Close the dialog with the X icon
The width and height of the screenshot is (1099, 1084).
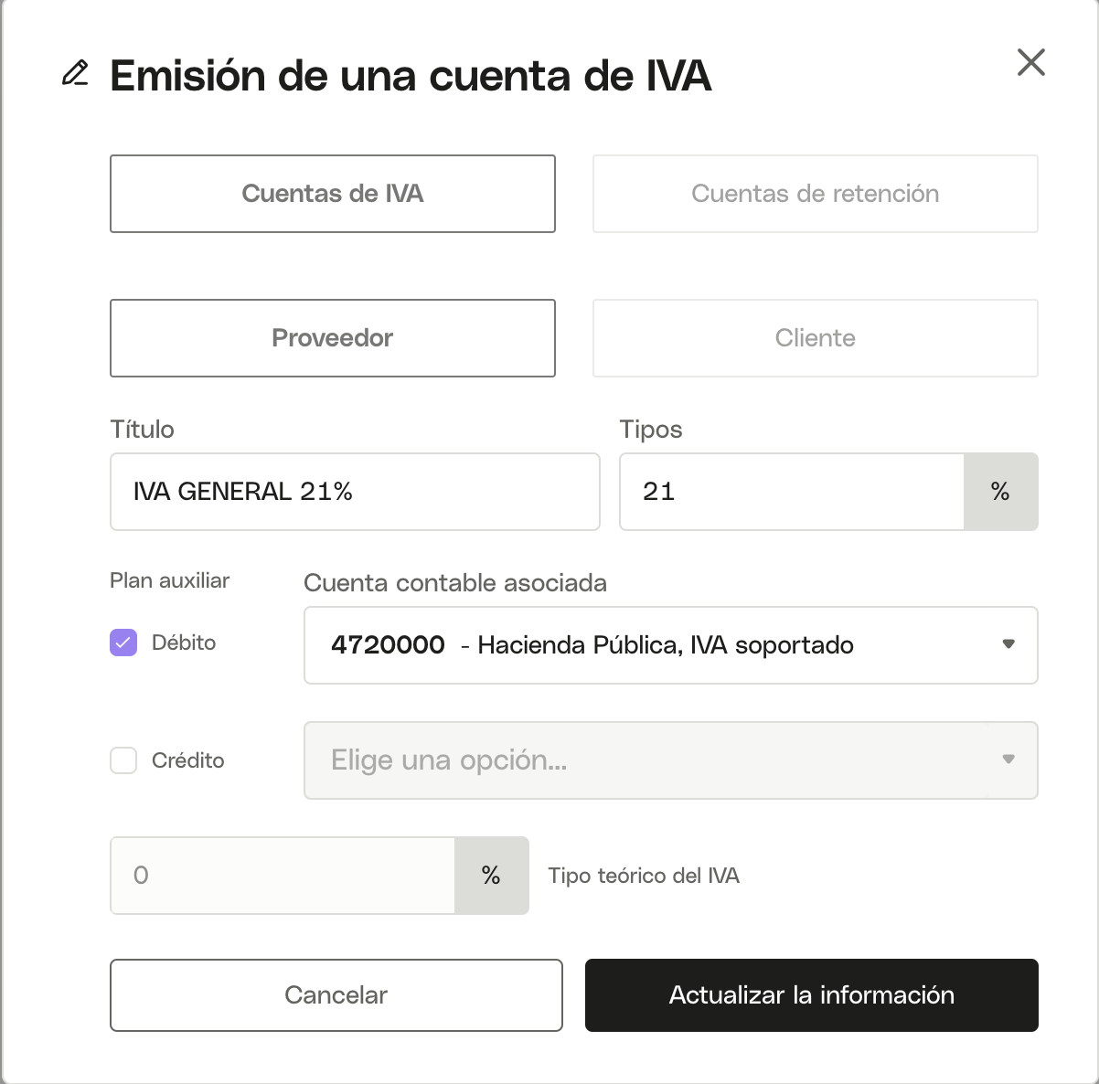pyautogui.click(x=1031, y=62)
